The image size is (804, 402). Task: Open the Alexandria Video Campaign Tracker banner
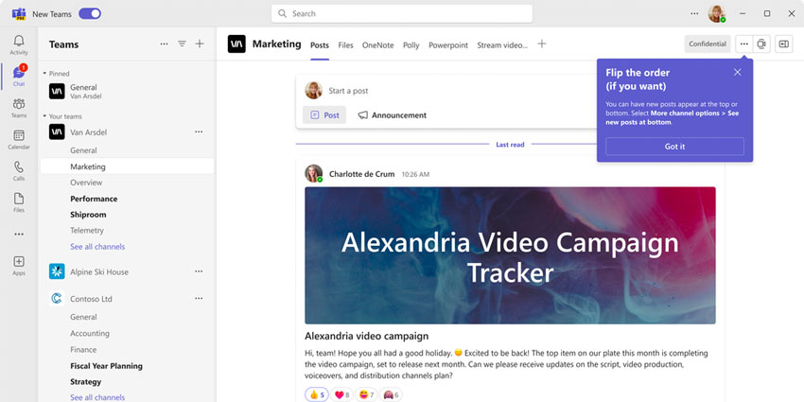510,255
